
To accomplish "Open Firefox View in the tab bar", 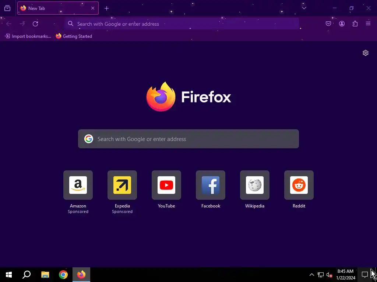I will 7,8.
